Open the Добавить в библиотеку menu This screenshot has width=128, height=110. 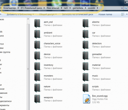[20, 14]
